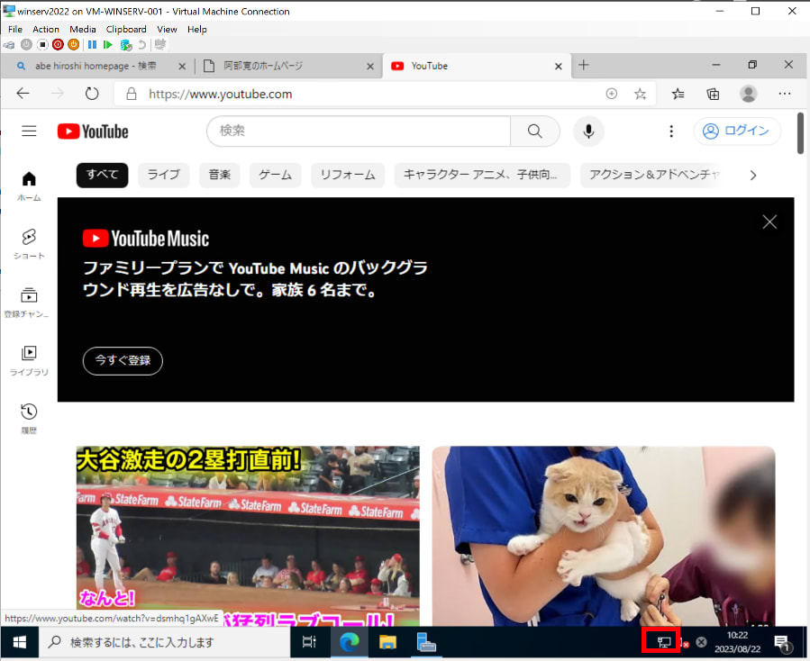Viewport: 810px width, 661px height.
Task: Click the Revert icon in Hyper-V toolbar
Action: click(141, 45)
